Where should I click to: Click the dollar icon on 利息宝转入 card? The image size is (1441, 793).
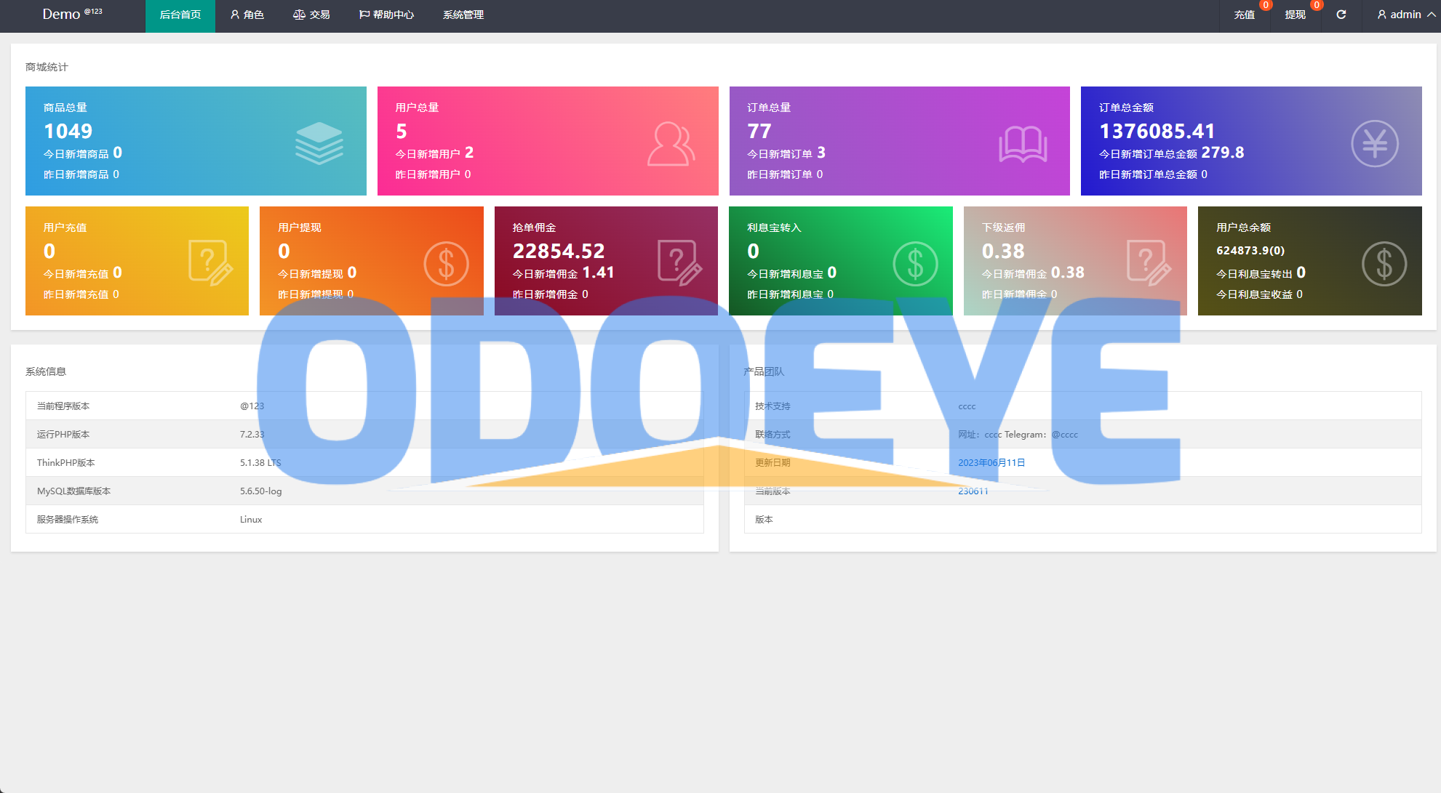915,263
